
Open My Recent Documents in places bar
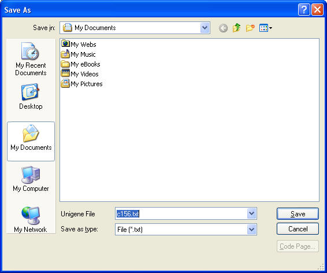click(x=31, y=59)
